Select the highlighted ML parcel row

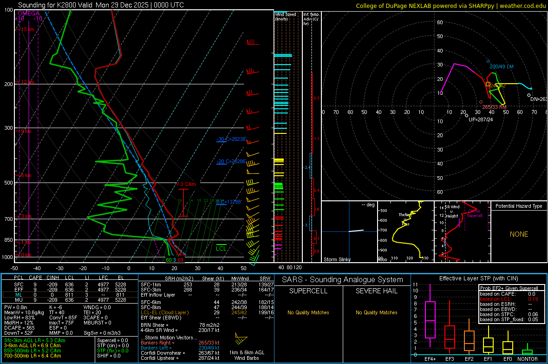pos(70,295)
